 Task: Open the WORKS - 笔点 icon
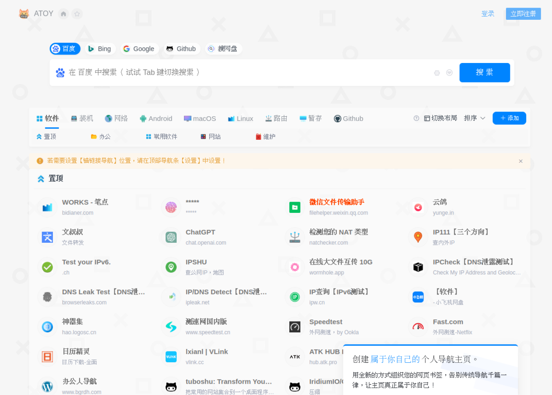(x=47, y=207)
